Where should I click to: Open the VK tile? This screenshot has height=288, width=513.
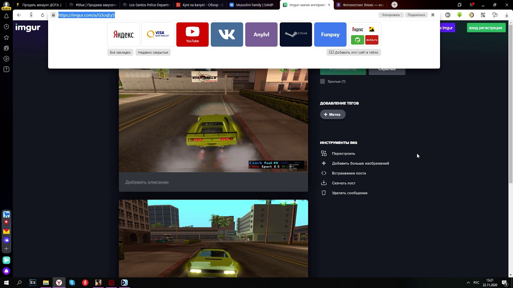click(x=227, y=34)
